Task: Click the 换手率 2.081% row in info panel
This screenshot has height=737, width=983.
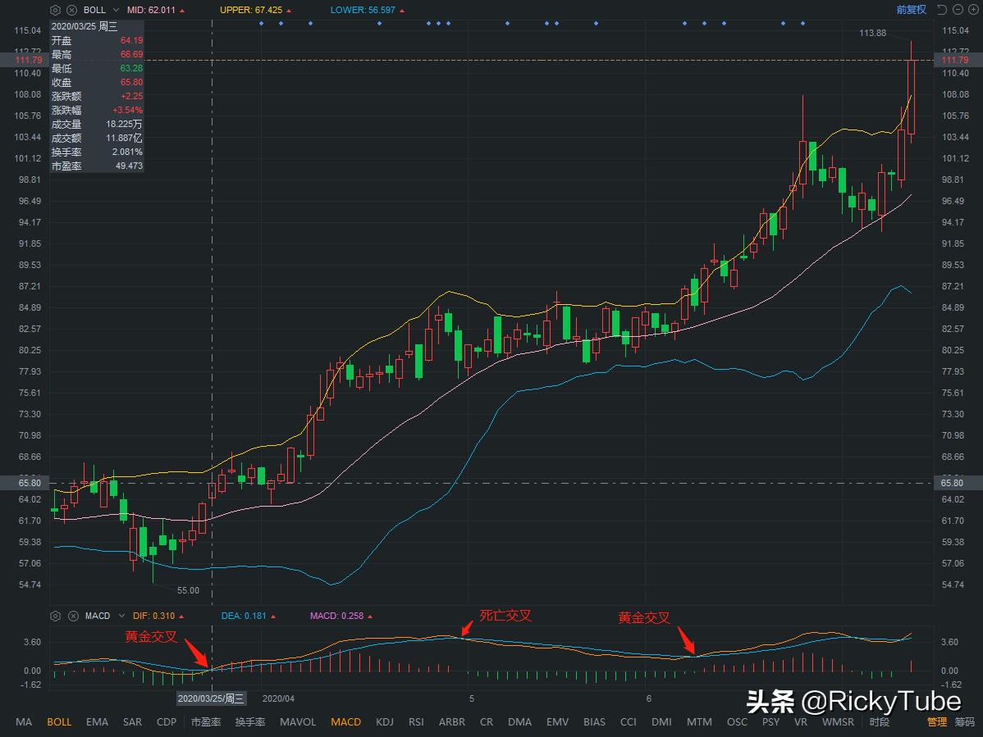Action: 97,152
